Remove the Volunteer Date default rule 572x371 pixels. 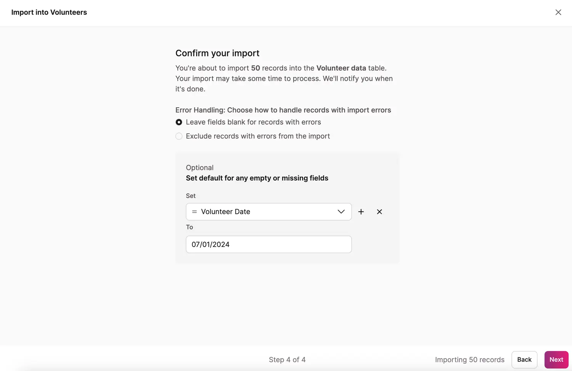click(379, 212)
